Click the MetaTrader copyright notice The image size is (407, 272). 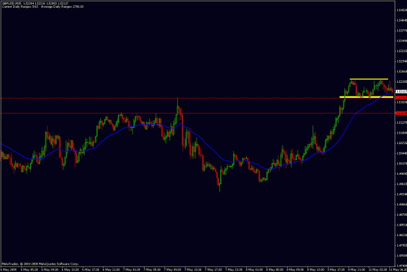coord(40,264)
